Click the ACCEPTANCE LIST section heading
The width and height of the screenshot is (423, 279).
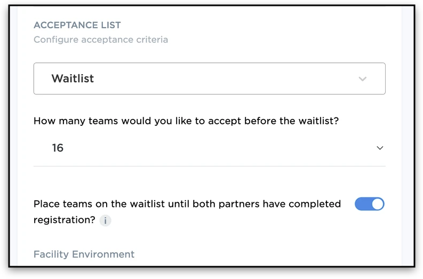click(x=77, y=25)
